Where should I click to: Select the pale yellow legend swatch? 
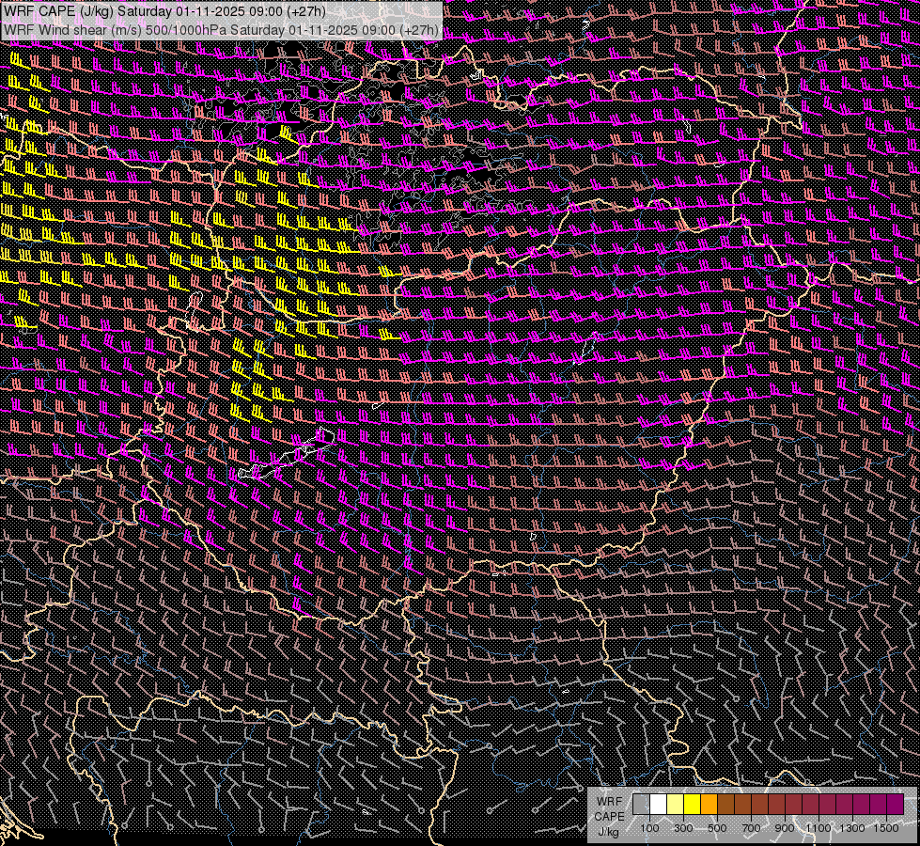(x=676, y=804)
